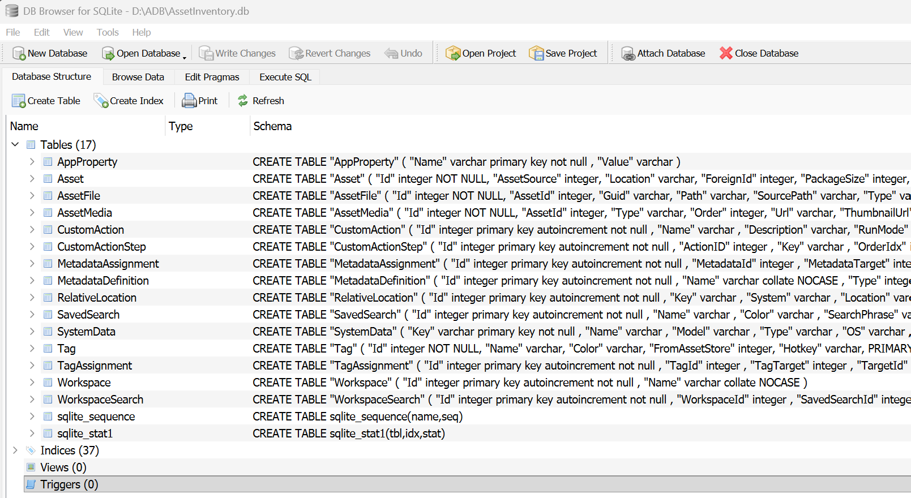The image size is (911, 498).
Task: Select the SystemData table name
Action: click(x=86, y=332)
